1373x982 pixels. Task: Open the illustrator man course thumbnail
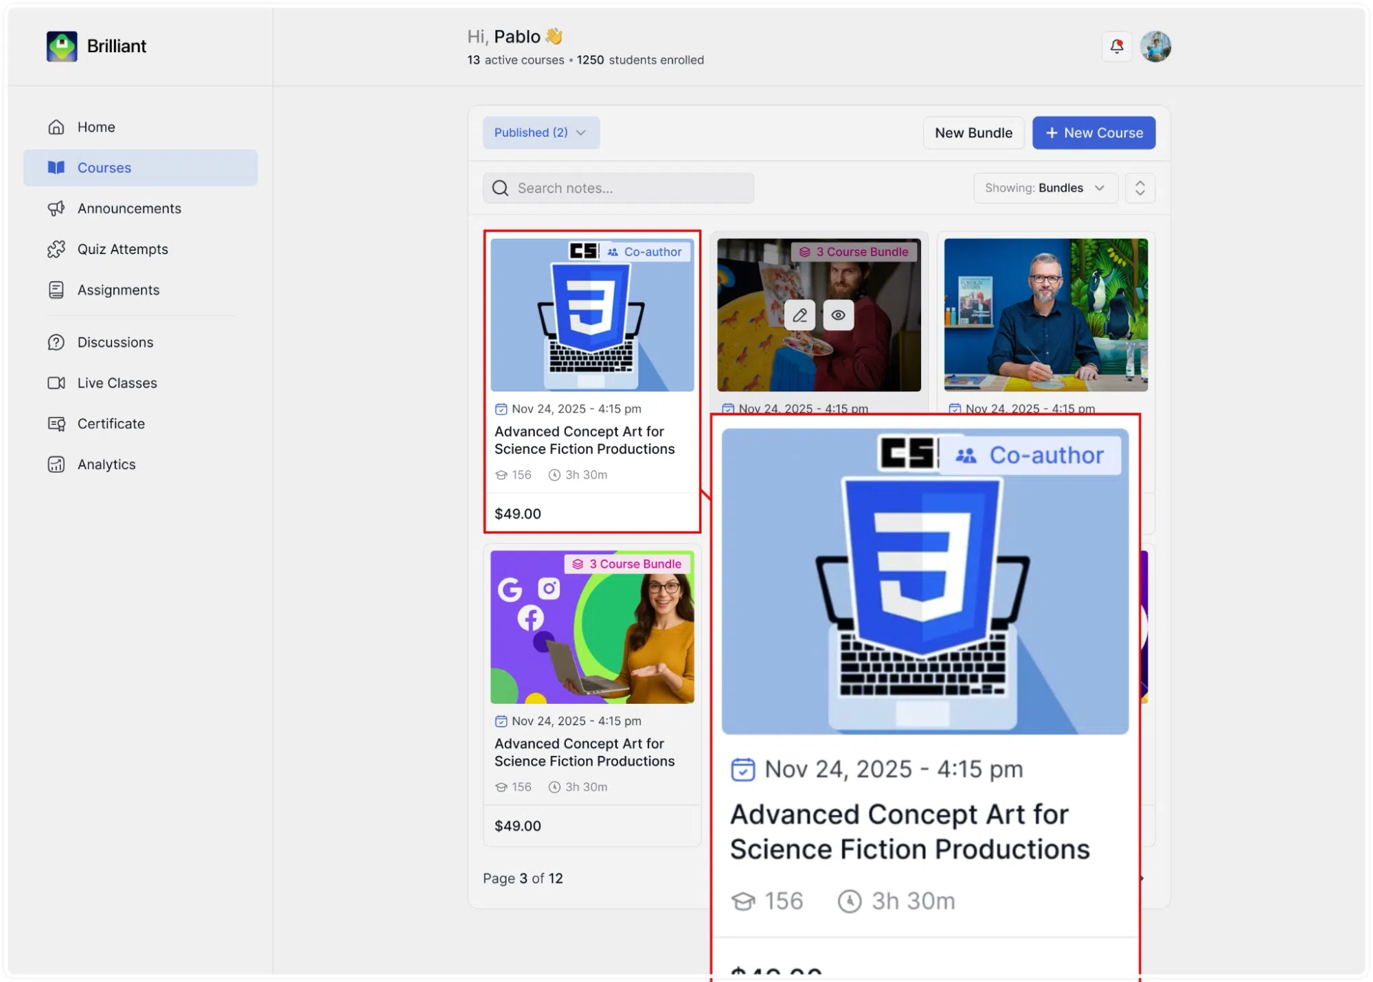[1045, 315]
